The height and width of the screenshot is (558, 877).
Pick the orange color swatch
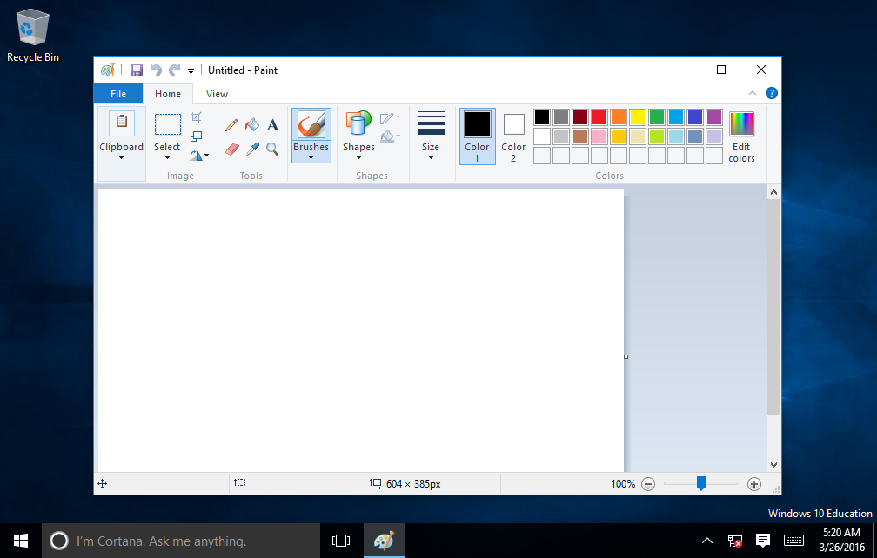pyautogui.click(x=619, y=117)
